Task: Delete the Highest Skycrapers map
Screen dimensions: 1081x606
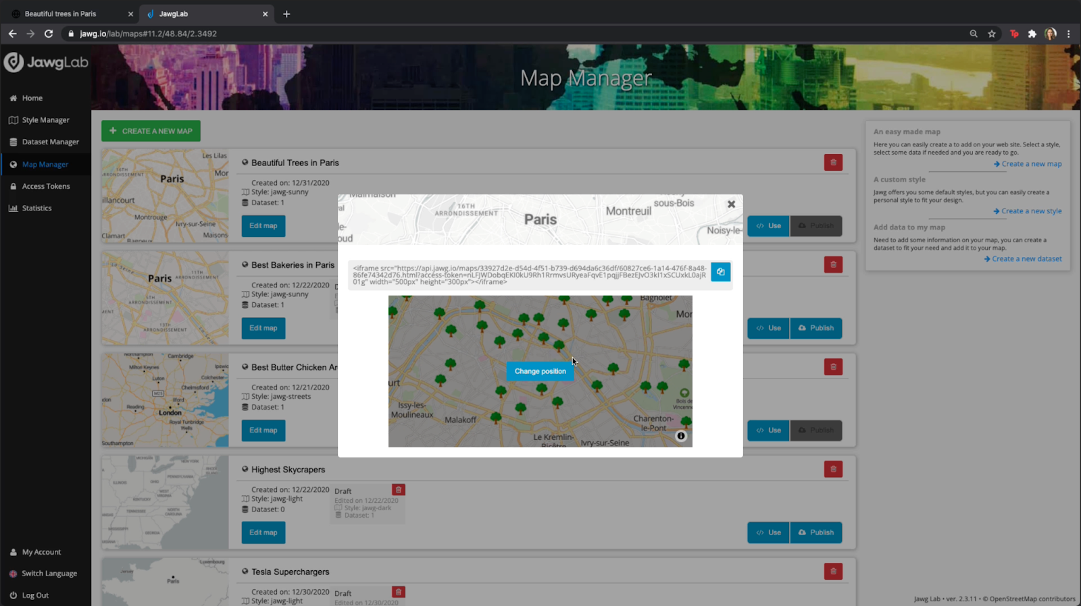Action: tap(833, 469)
